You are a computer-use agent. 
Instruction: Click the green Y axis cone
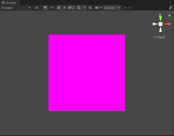pos(160,18)
